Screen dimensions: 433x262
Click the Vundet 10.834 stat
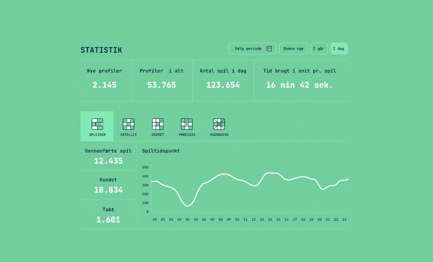click(x=108, y=185)
